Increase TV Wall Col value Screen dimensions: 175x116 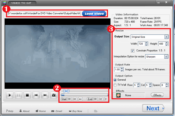pyautogui.click(x=150, y=84)
